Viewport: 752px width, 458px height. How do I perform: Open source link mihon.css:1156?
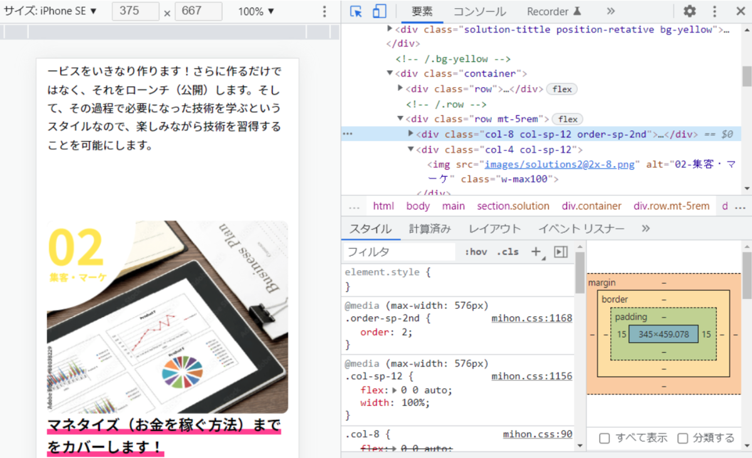[532, 377]
